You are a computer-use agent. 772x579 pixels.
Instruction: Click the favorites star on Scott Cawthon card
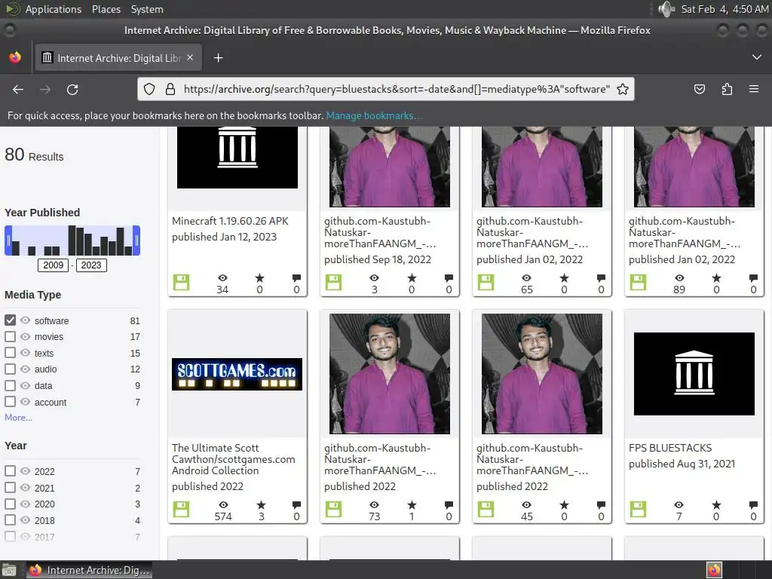pyautogui.click(x=261, y=505)
